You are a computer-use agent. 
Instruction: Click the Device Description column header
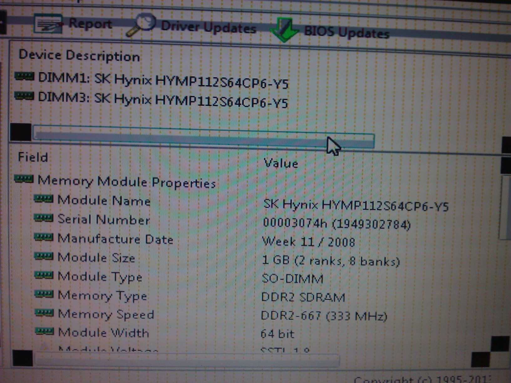79,56
